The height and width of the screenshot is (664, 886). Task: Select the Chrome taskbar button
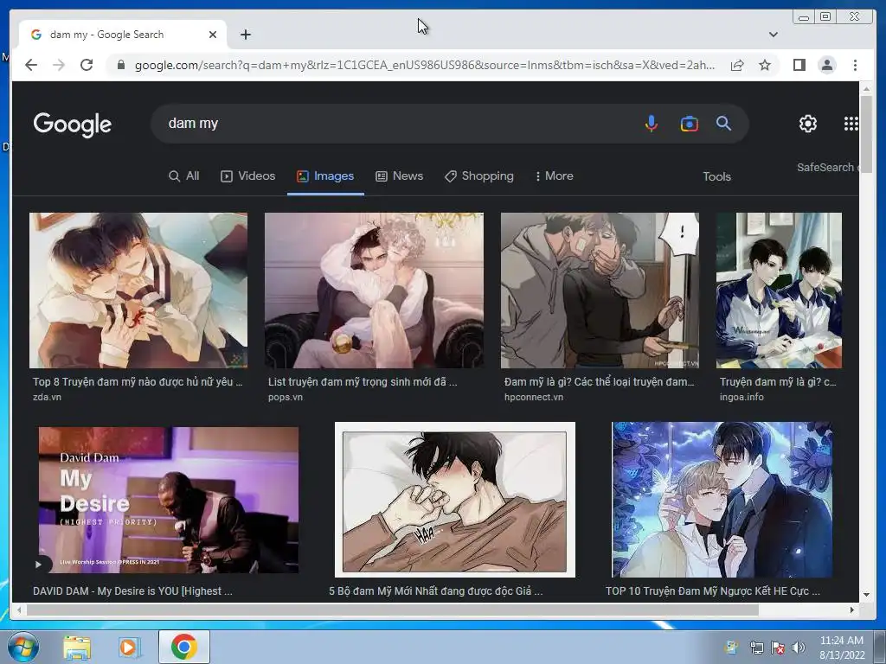pyautogui.click(x=183, y=647)
